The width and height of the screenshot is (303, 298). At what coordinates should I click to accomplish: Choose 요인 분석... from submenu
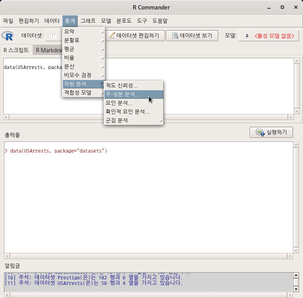[x=134, y=103]
